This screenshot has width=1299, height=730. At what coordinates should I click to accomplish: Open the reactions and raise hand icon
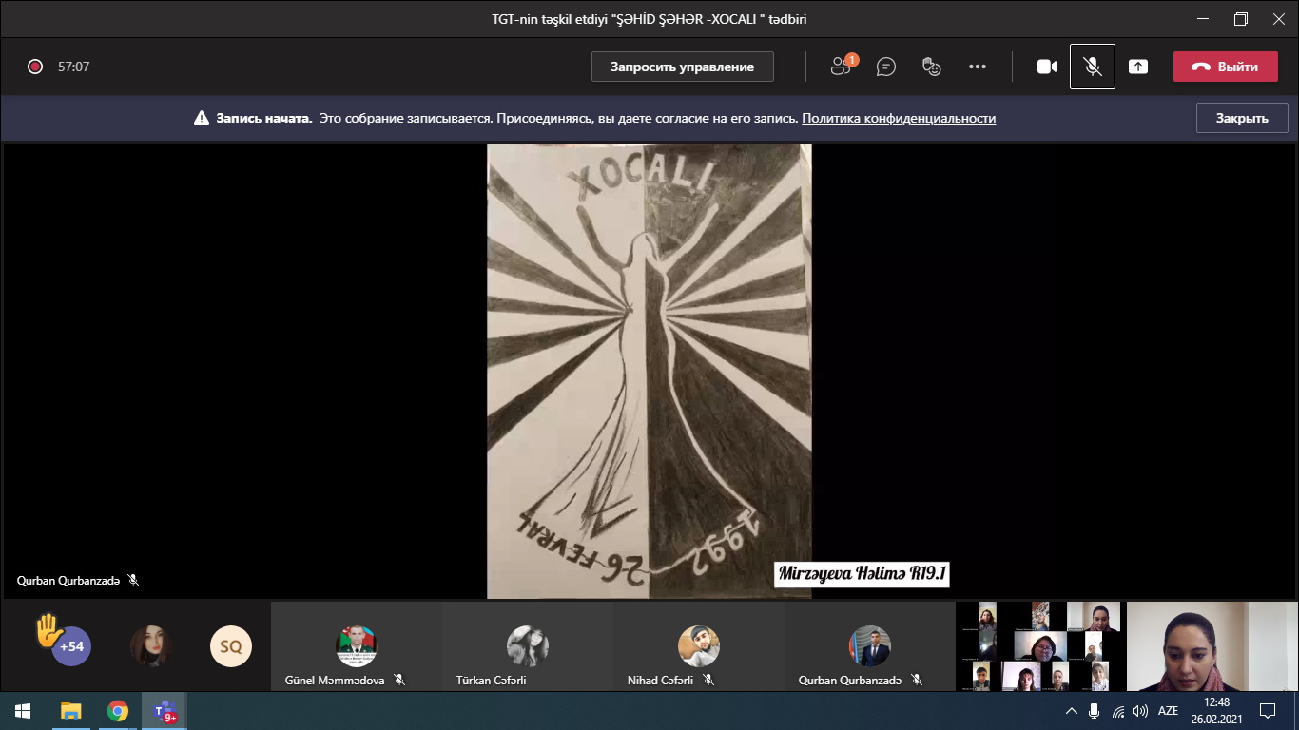(x=932, y=67)
